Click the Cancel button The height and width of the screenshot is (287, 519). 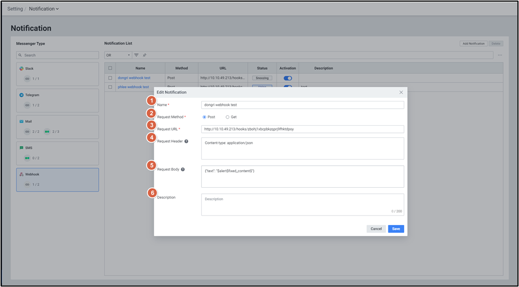point(376,229)
